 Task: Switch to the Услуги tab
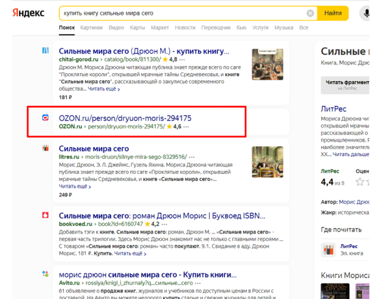tap(260, 28)
